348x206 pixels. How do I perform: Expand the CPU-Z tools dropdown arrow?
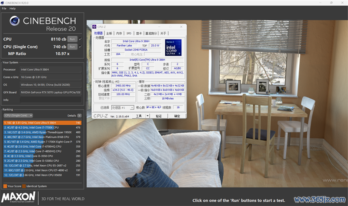147,116
